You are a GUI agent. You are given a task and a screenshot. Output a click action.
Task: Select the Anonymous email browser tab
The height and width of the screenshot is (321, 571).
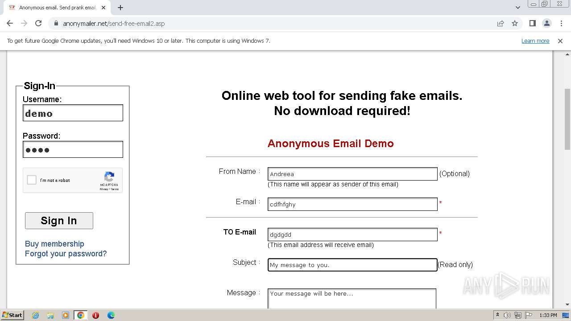(58, 8)
